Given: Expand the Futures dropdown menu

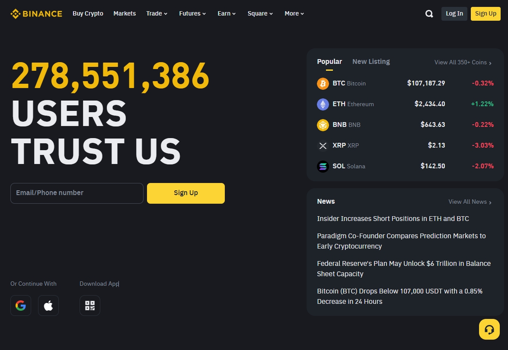Looking at the screenshot, I should coord(192,14).
